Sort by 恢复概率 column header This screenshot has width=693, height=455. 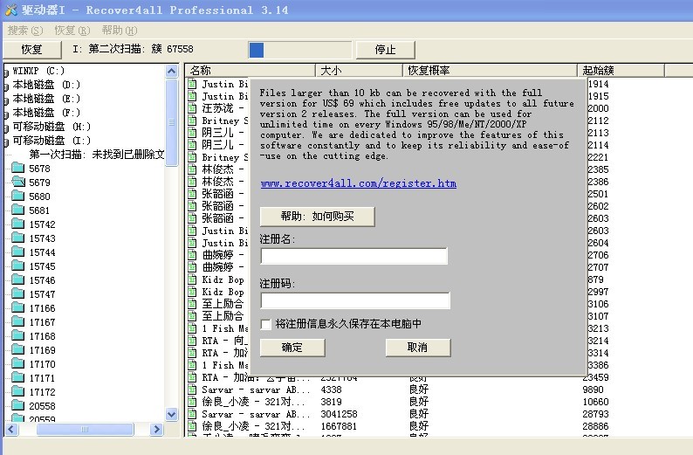pos(490,71)
